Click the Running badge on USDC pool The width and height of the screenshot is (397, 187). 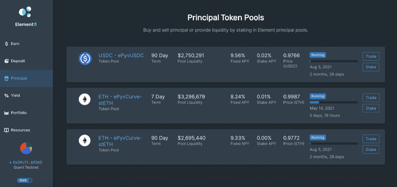click(318, 55)
